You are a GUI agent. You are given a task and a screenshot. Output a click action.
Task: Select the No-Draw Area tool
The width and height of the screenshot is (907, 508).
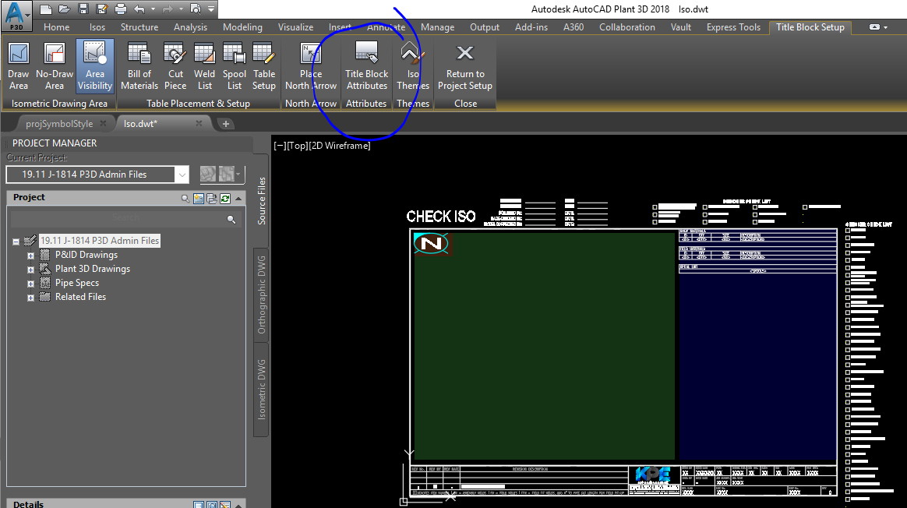coord(55,66)
